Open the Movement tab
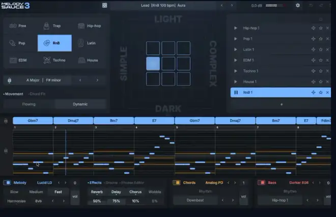Viewport: 336px width, 217px height. click(13, 94)
